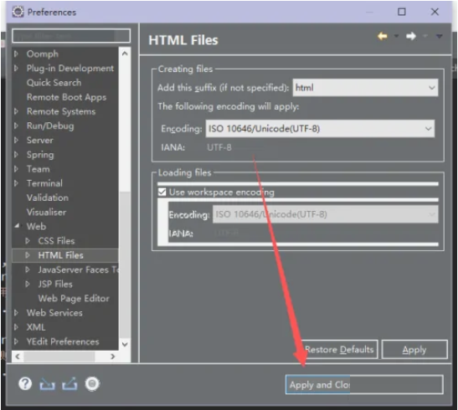Click the tree horizontal scrollbar thumb
This screenshot has height=410, width=458.
(x=59, y=356)
